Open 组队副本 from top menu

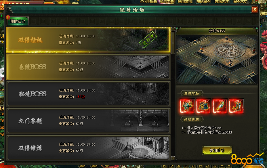pyautogui.click(x=203, y=1)
